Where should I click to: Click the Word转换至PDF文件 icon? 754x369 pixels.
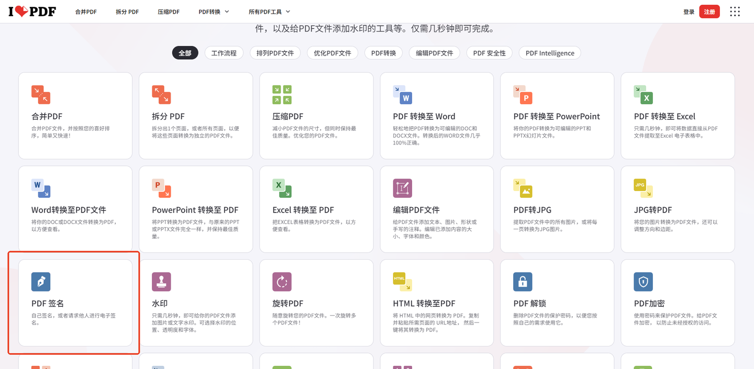click(x=41, y=188)
